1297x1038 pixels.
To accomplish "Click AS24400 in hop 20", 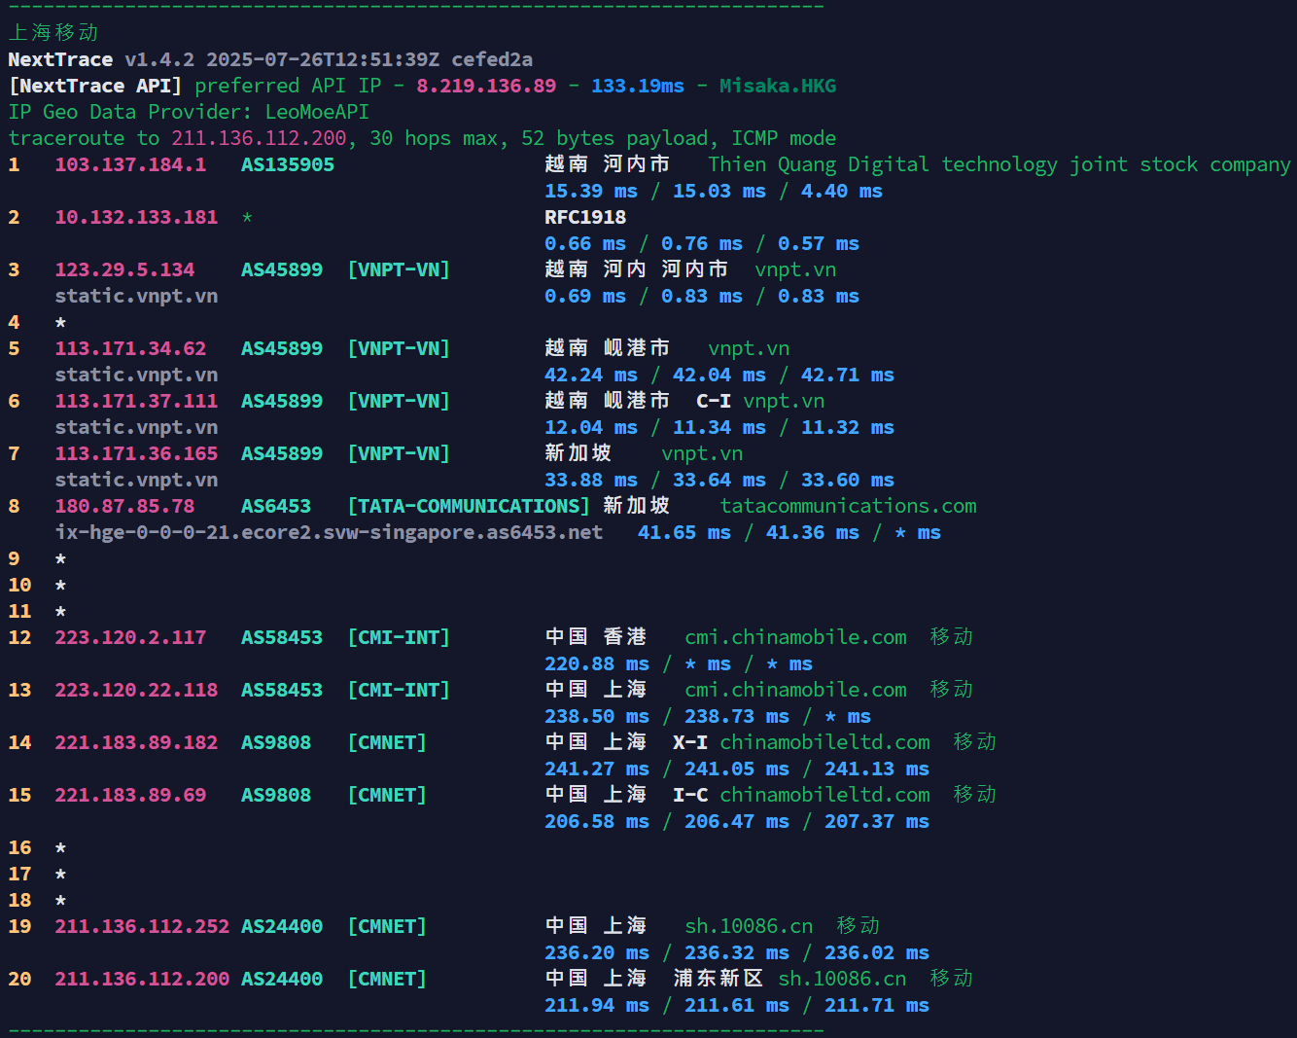I will [x=282, y=979].
